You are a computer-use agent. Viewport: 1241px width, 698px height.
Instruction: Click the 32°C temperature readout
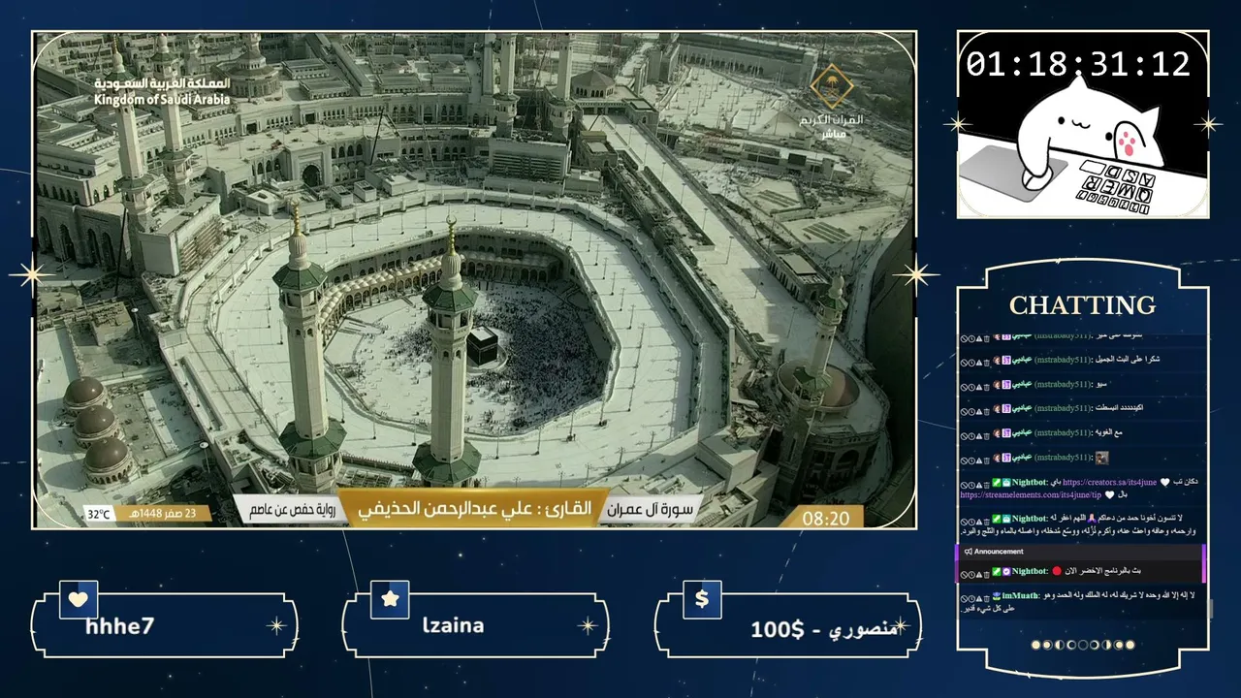click(x=99, y=514)
